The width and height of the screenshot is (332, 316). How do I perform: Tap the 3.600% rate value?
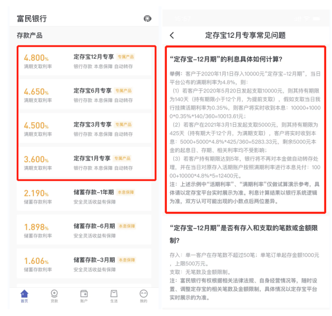[36, 159]
